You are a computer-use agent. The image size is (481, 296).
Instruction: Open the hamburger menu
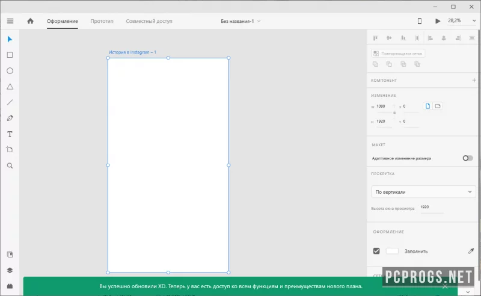10,21
